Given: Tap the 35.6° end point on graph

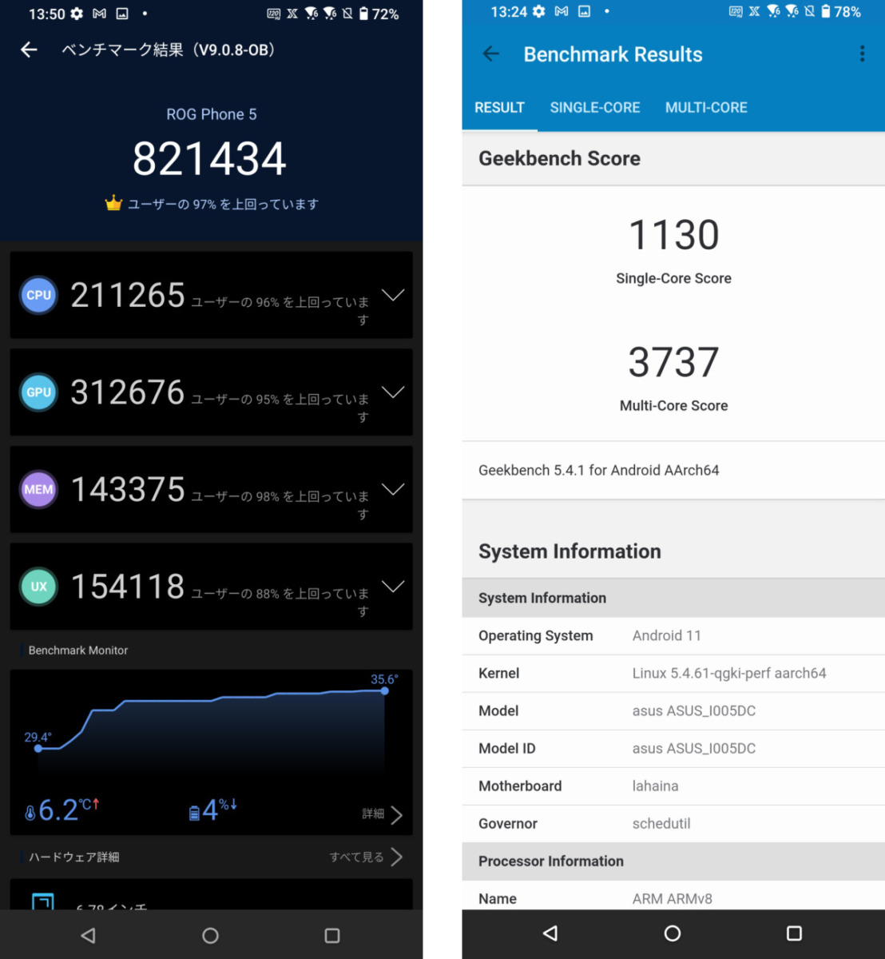Looking at the screenshot, I should pyautogui.click(x=384, y=690).
